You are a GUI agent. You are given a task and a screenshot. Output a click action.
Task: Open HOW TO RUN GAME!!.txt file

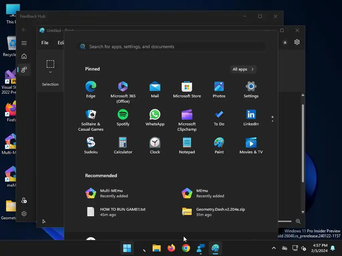coord(116,212)
